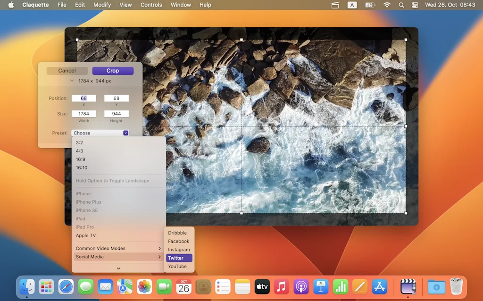
Task: Open the Music app icon
Action: 282,286
